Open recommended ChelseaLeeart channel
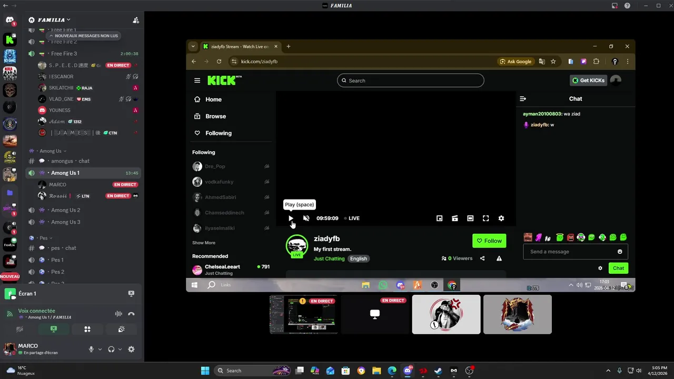The image size is (674, 379). tap(231, 270)
